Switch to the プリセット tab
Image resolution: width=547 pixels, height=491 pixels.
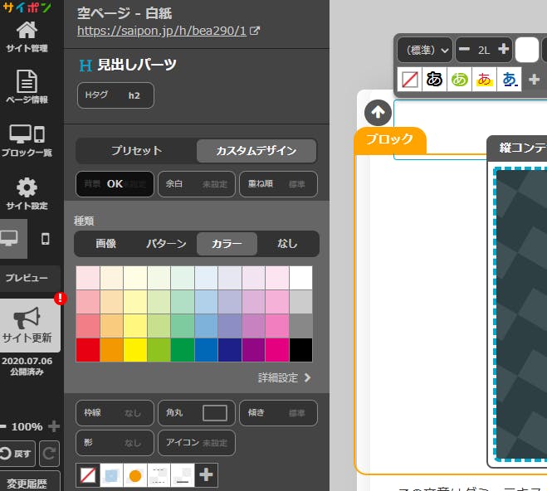tap(137, 151)
